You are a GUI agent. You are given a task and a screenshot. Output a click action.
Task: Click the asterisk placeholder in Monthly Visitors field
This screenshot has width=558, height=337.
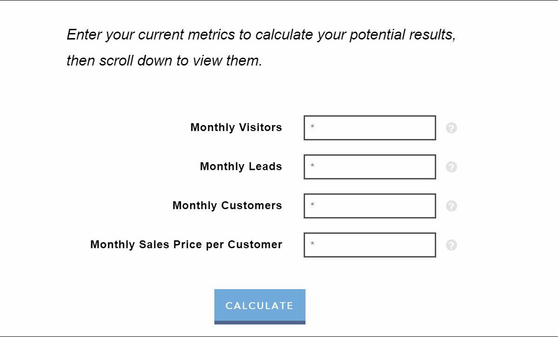(312, 127)
